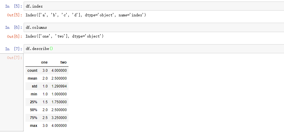Click the 1.290994 std value
Screen dimensions: 284x132
(59, 86)
